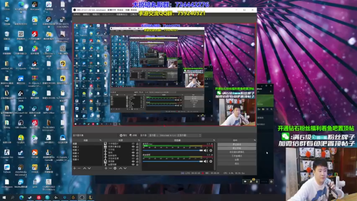Open the 文件(F) menu in OBS
The width and height of the screenshot is (357, 201).
click(76, 15)
